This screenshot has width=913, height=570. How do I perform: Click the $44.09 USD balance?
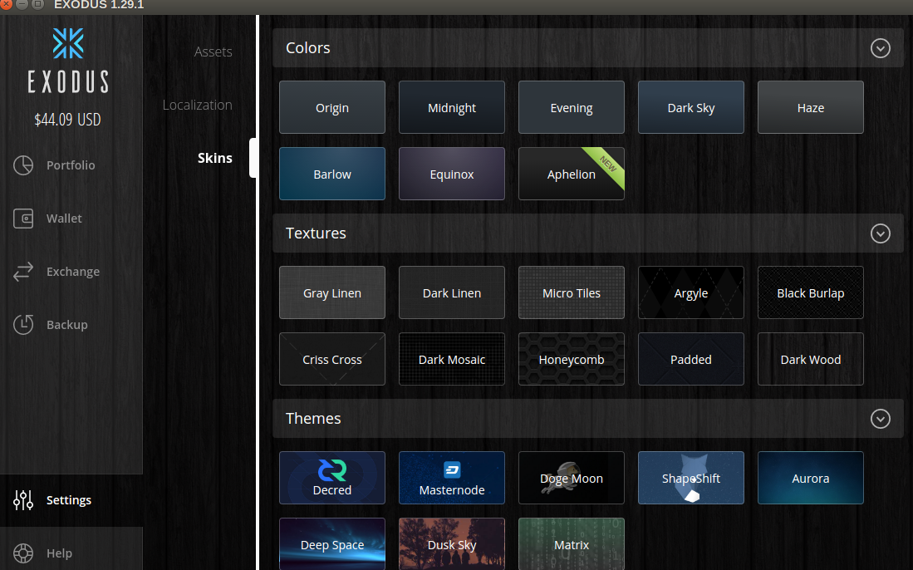pyautogui.click(x=67, y=120)
